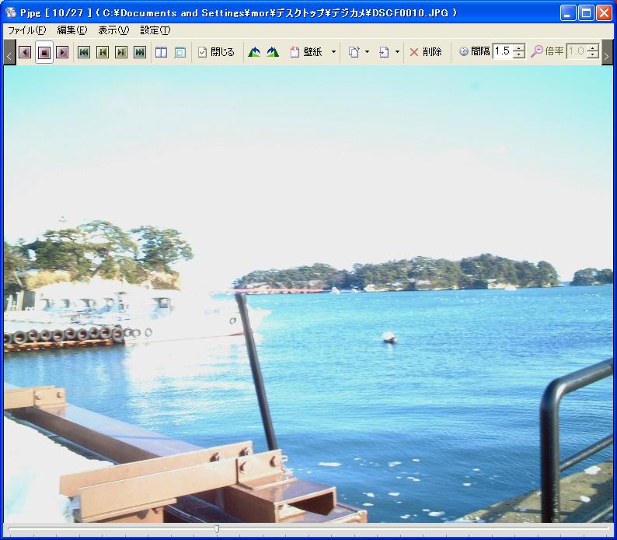Click the fit-to-window view icon
This screenshot has height=540, width=617.
click(x=180, y=52)
